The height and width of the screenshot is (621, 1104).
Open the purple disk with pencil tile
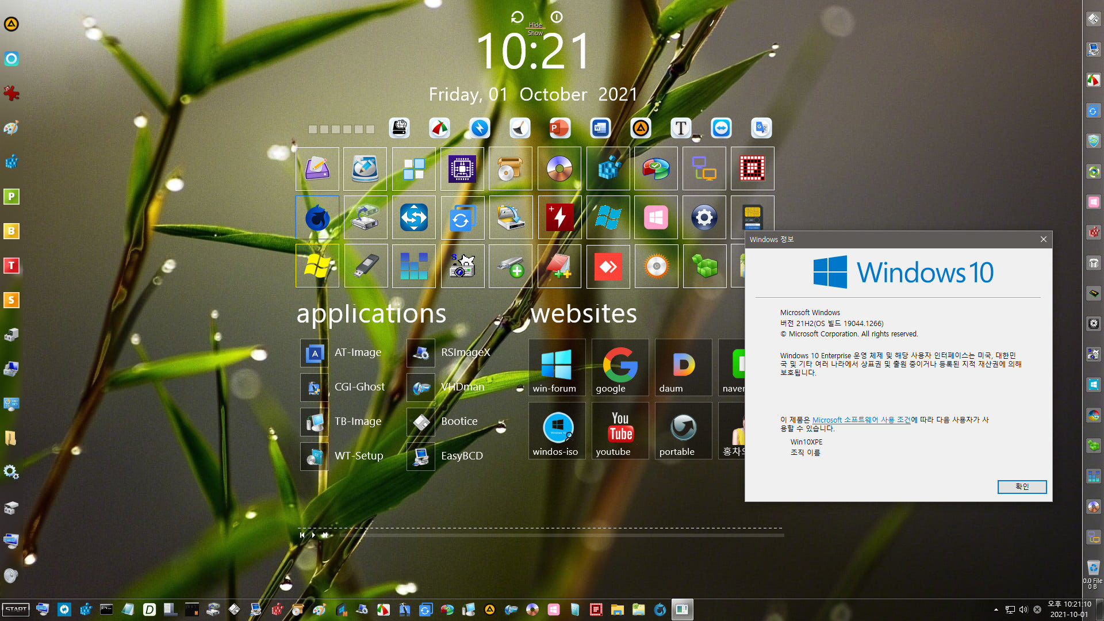(x=317, y=168)
